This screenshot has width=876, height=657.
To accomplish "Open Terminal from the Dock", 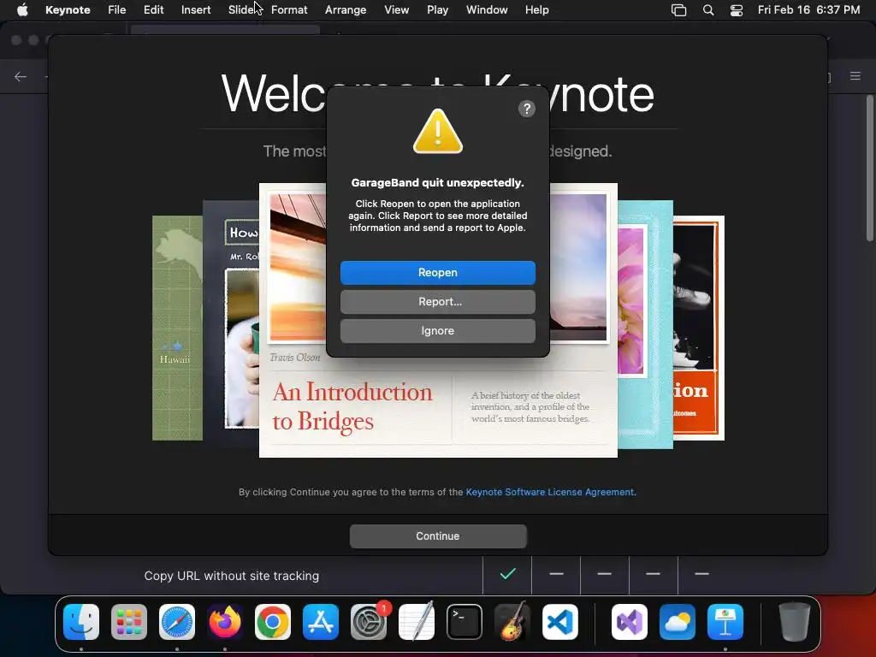I will (x=465, y=622).
